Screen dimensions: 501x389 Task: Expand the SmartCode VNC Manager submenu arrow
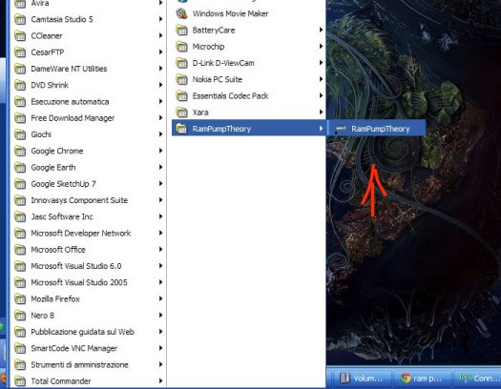click(x=160, y=348)
